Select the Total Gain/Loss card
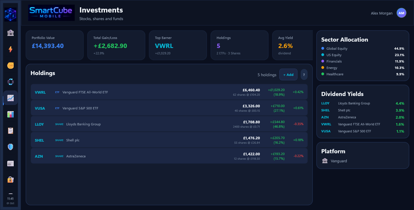The height and width of the screenshot is (210, 414). click(x=116, y=45)
